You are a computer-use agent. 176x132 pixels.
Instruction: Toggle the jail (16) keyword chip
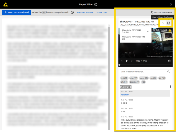point(162,78)
